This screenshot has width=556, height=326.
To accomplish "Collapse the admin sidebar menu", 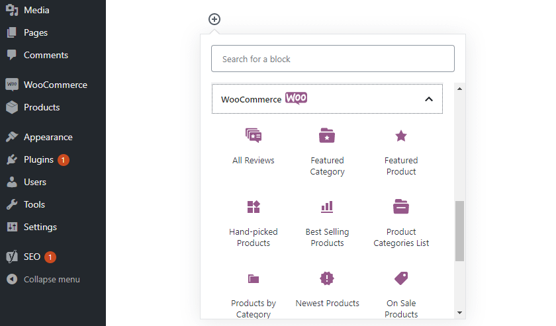I will pos(51,279).
